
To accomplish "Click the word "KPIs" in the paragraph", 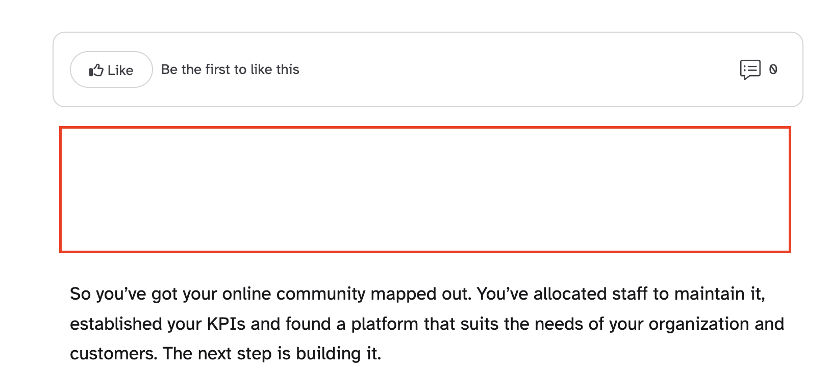I will coord(226,324).
